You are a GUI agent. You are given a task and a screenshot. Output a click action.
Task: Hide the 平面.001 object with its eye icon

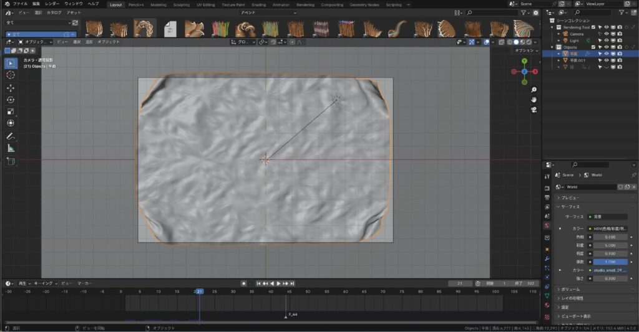[607, 60]
